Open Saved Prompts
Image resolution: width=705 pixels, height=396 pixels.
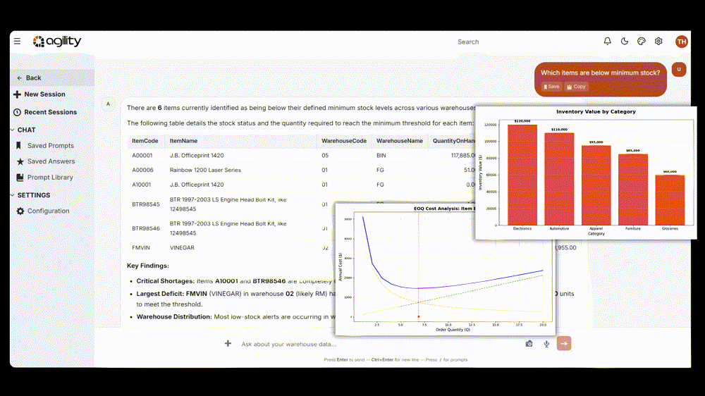[x=45, y=146]
